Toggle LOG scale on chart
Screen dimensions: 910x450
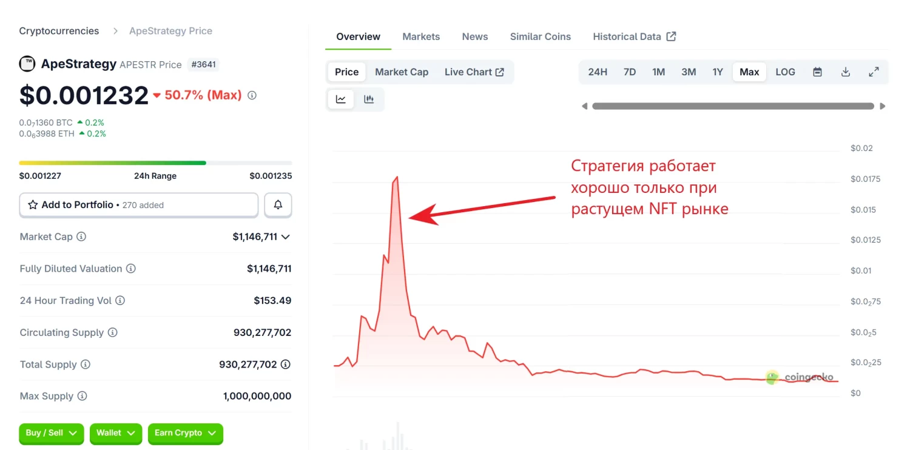click(x=785, y=72)
